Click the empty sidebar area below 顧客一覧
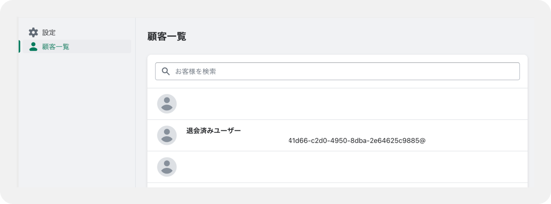Image resolution: width=551 pixels, height=204 pixels. coord(77,121)
